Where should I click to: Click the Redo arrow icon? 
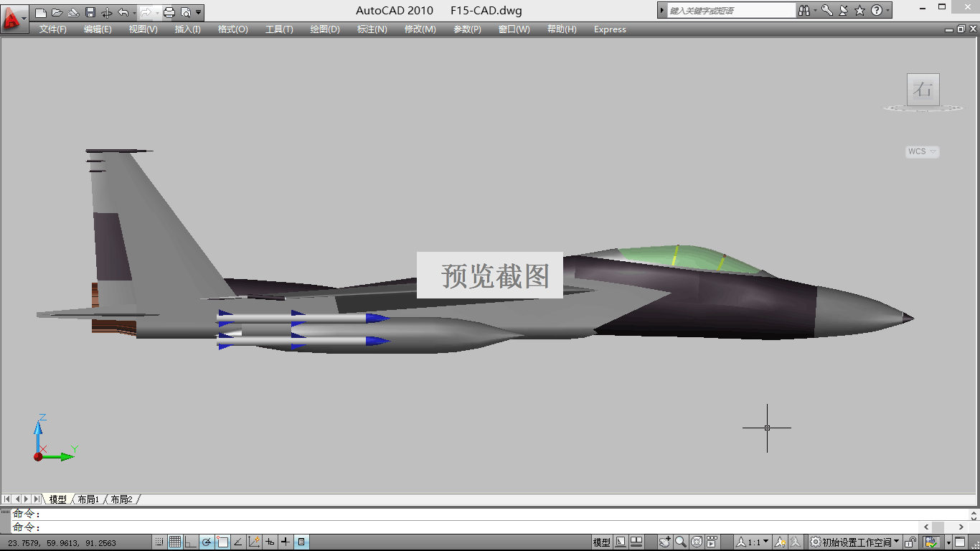click(146, 12)
